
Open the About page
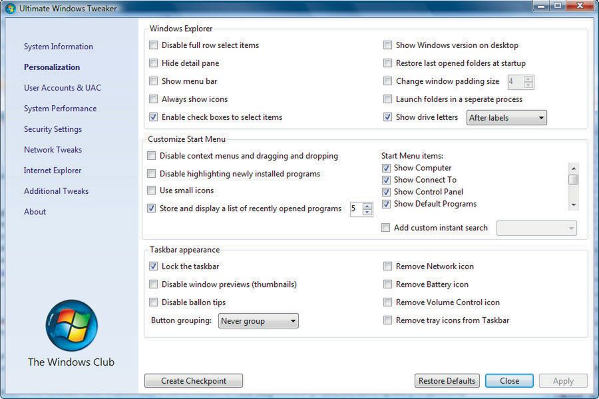tap(35, 212)
